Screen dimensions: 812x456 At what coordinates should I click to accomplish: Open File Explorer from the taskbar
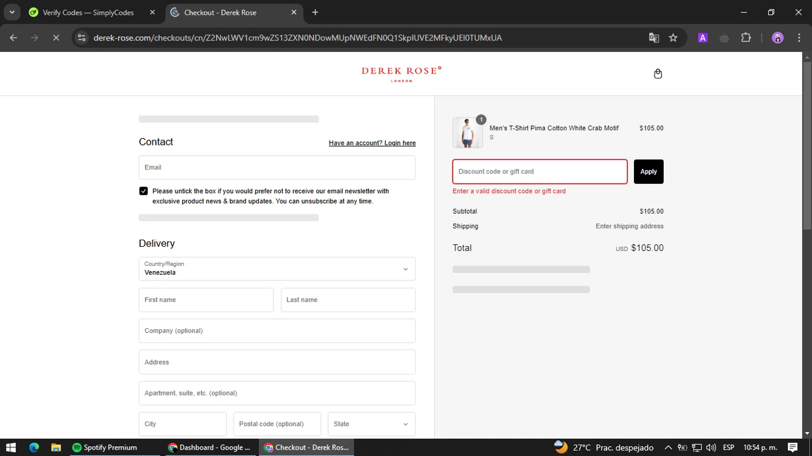pyautogui.click(x=56, y=447)
